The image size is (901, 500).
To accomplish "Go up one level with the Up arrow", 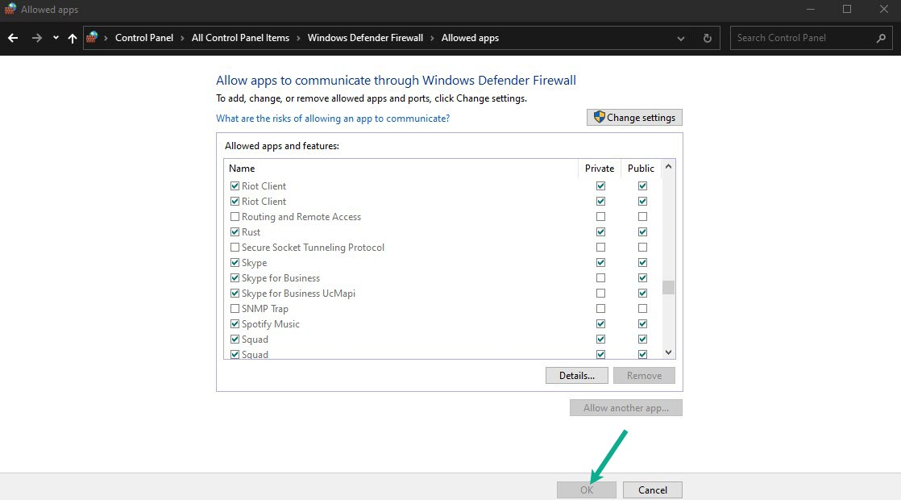I will click(x=73, y=38).
